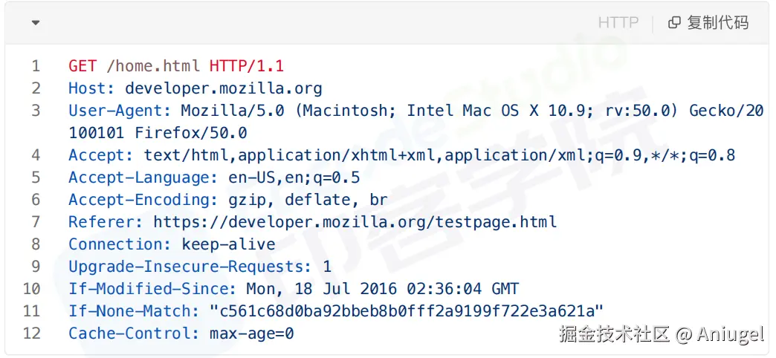
Task: Click line number 9 in the gutter
Action: [36, 267]
